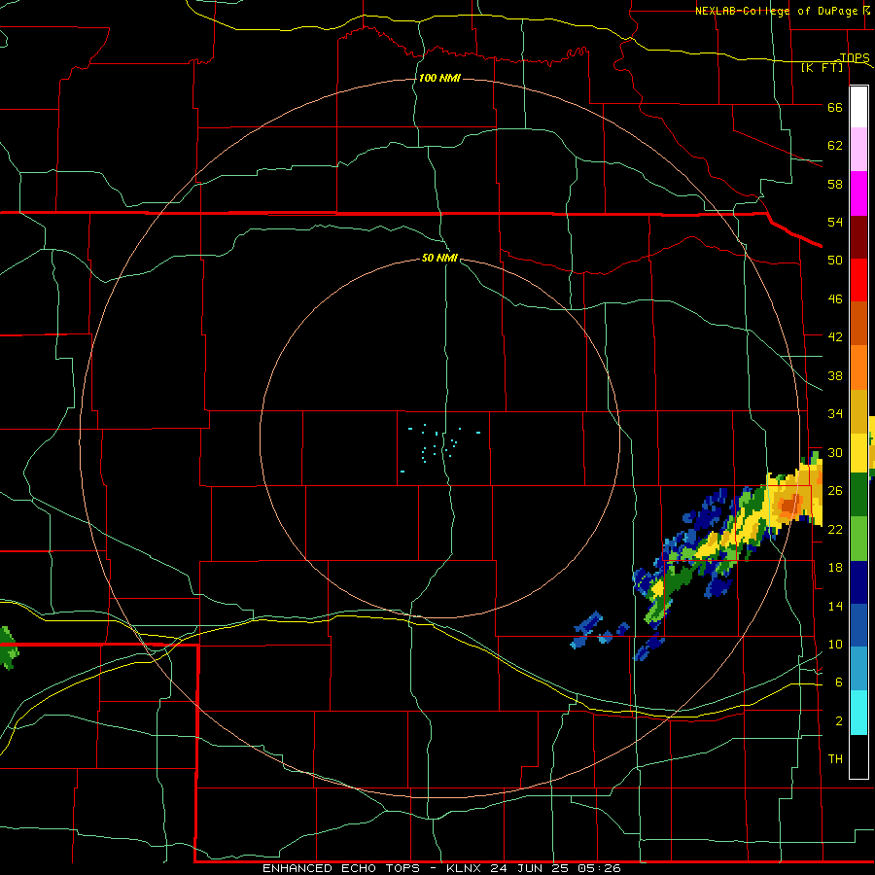Click the '18' legend value
875x875 pixels.
[835, 568]
